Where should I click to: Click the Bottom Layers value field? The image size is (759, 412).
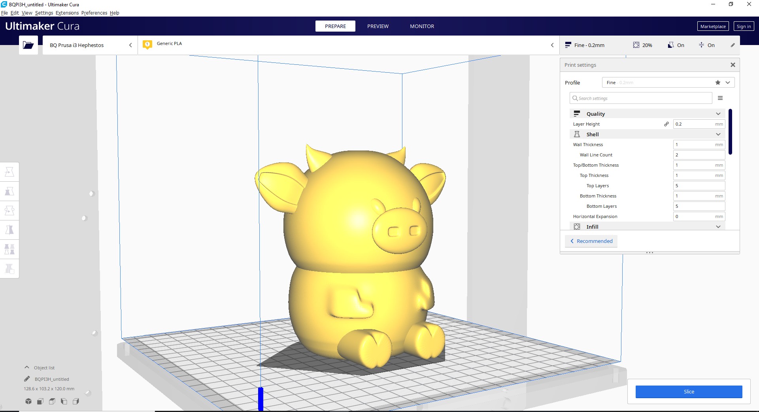(699, 206)
